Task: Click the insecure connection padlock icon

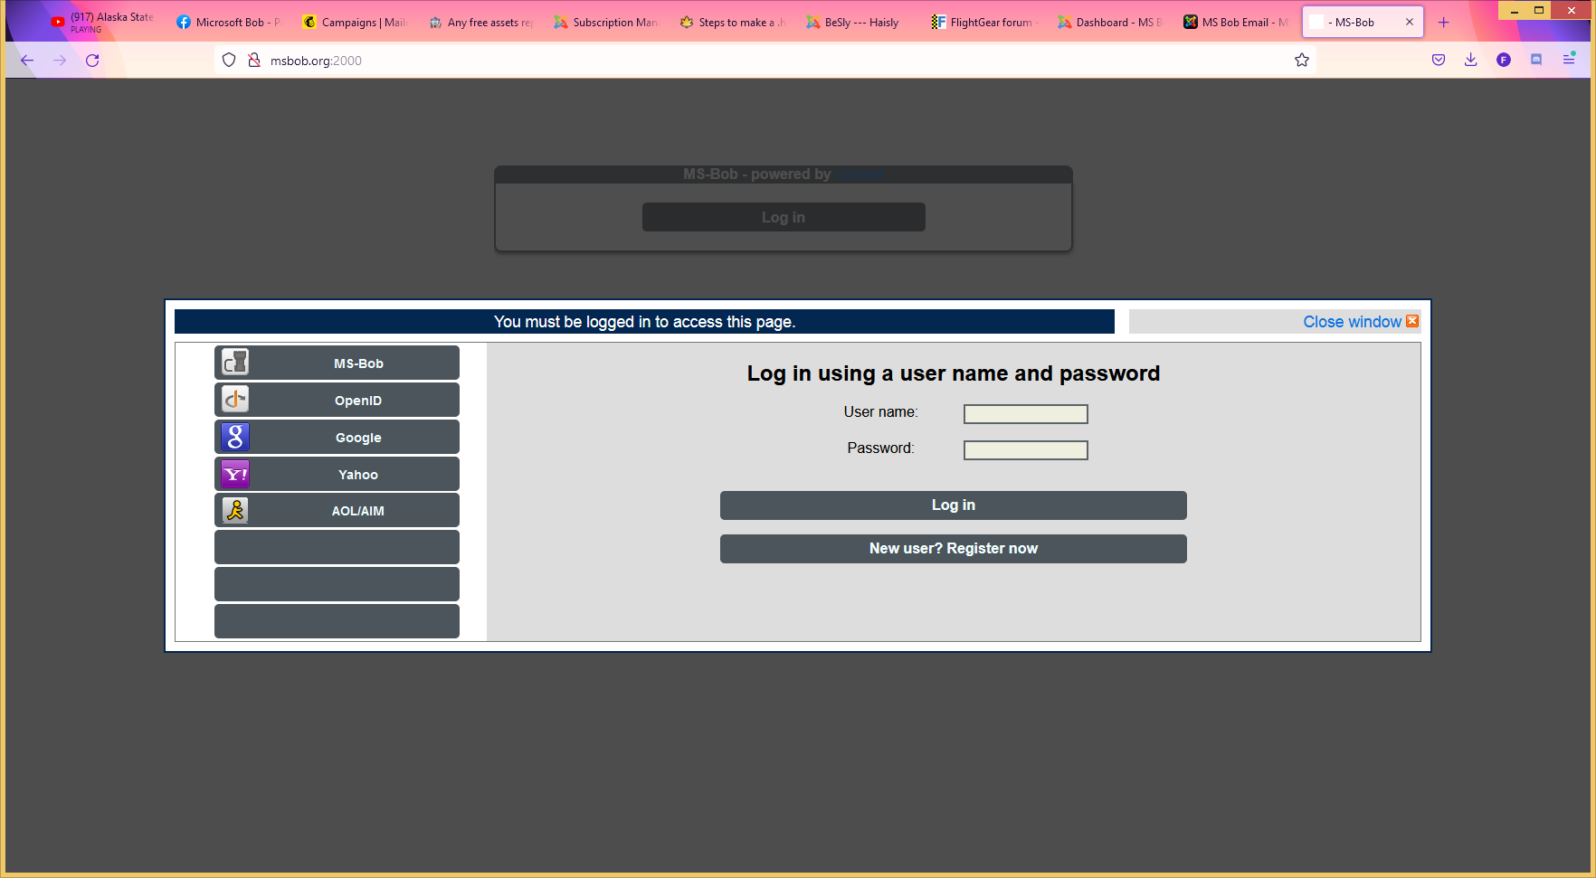Action: pyautogui.click(x=254, y=61)
